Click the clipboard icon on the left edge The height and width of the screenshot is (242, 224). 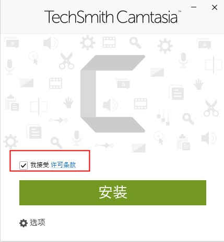(x=12, y=103)
